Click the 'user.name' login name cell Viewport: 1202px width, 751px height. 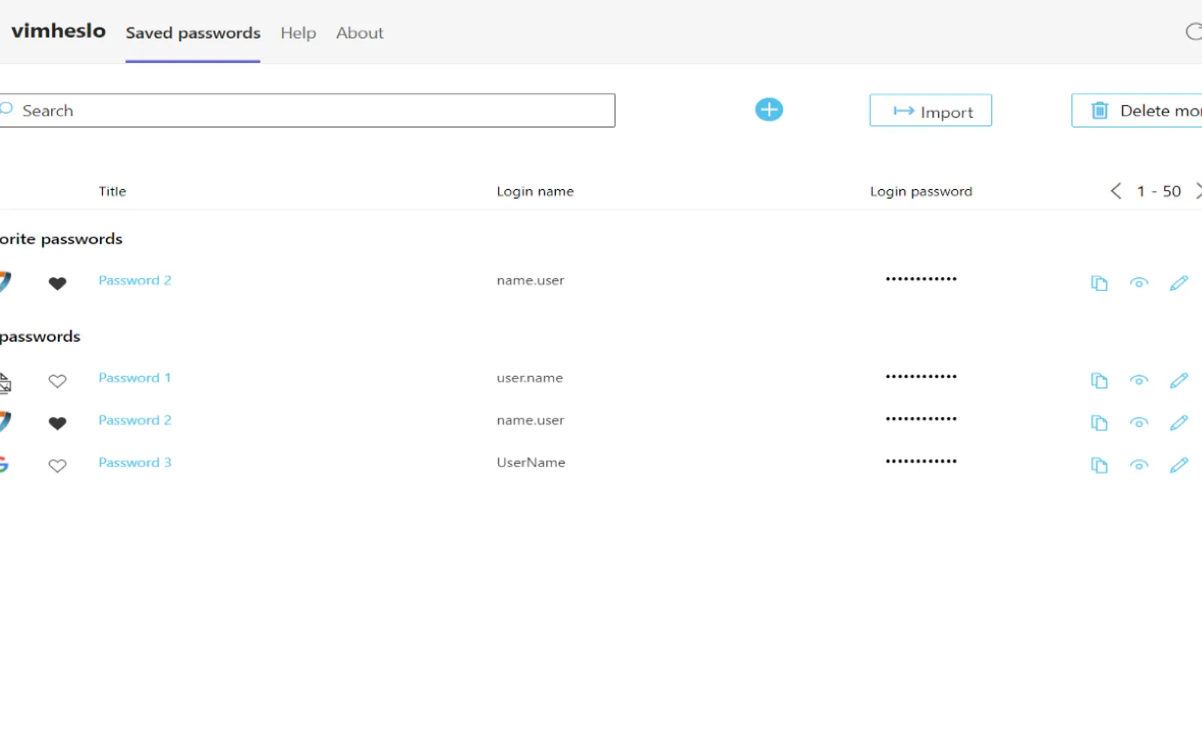coord(530,378)
